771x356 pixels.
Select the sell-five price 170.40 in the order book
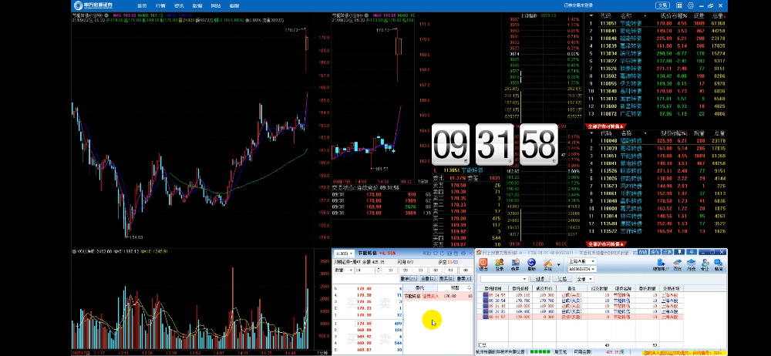click(365, 289)
